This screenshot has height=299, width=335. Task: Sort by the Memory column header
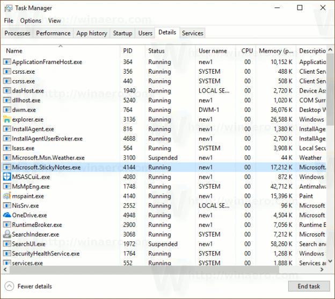coord(276,51)
